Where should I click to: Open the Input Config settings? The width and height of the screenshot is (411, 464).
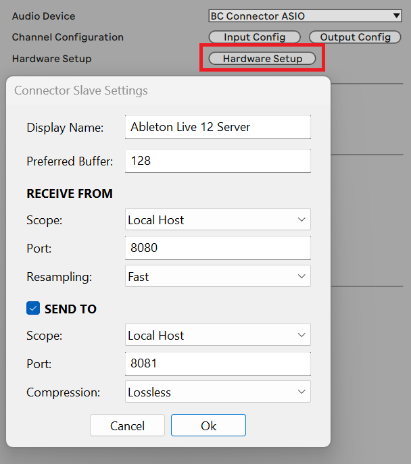click(x=254, y=37)
